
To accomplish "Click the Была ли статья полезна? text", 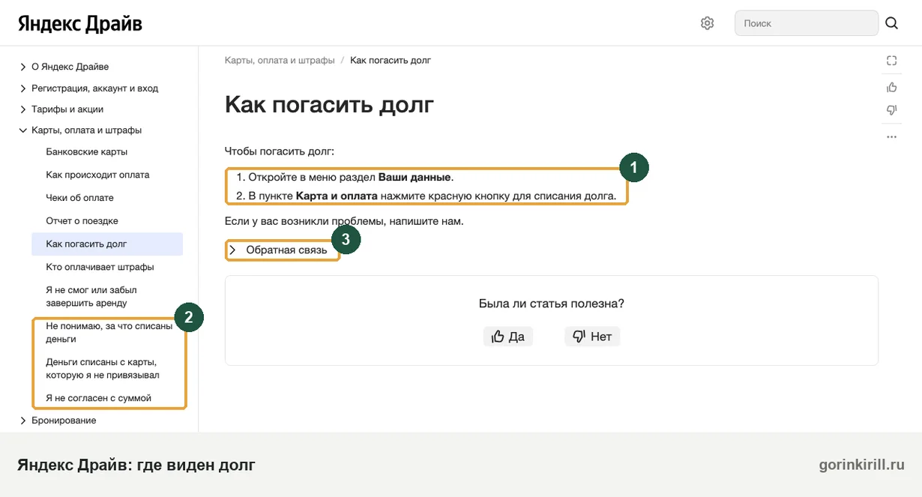I will coord(551,304).
